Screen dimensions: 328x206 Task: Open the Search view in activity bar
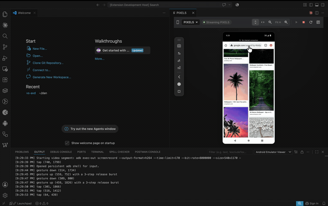coord(5,36)
